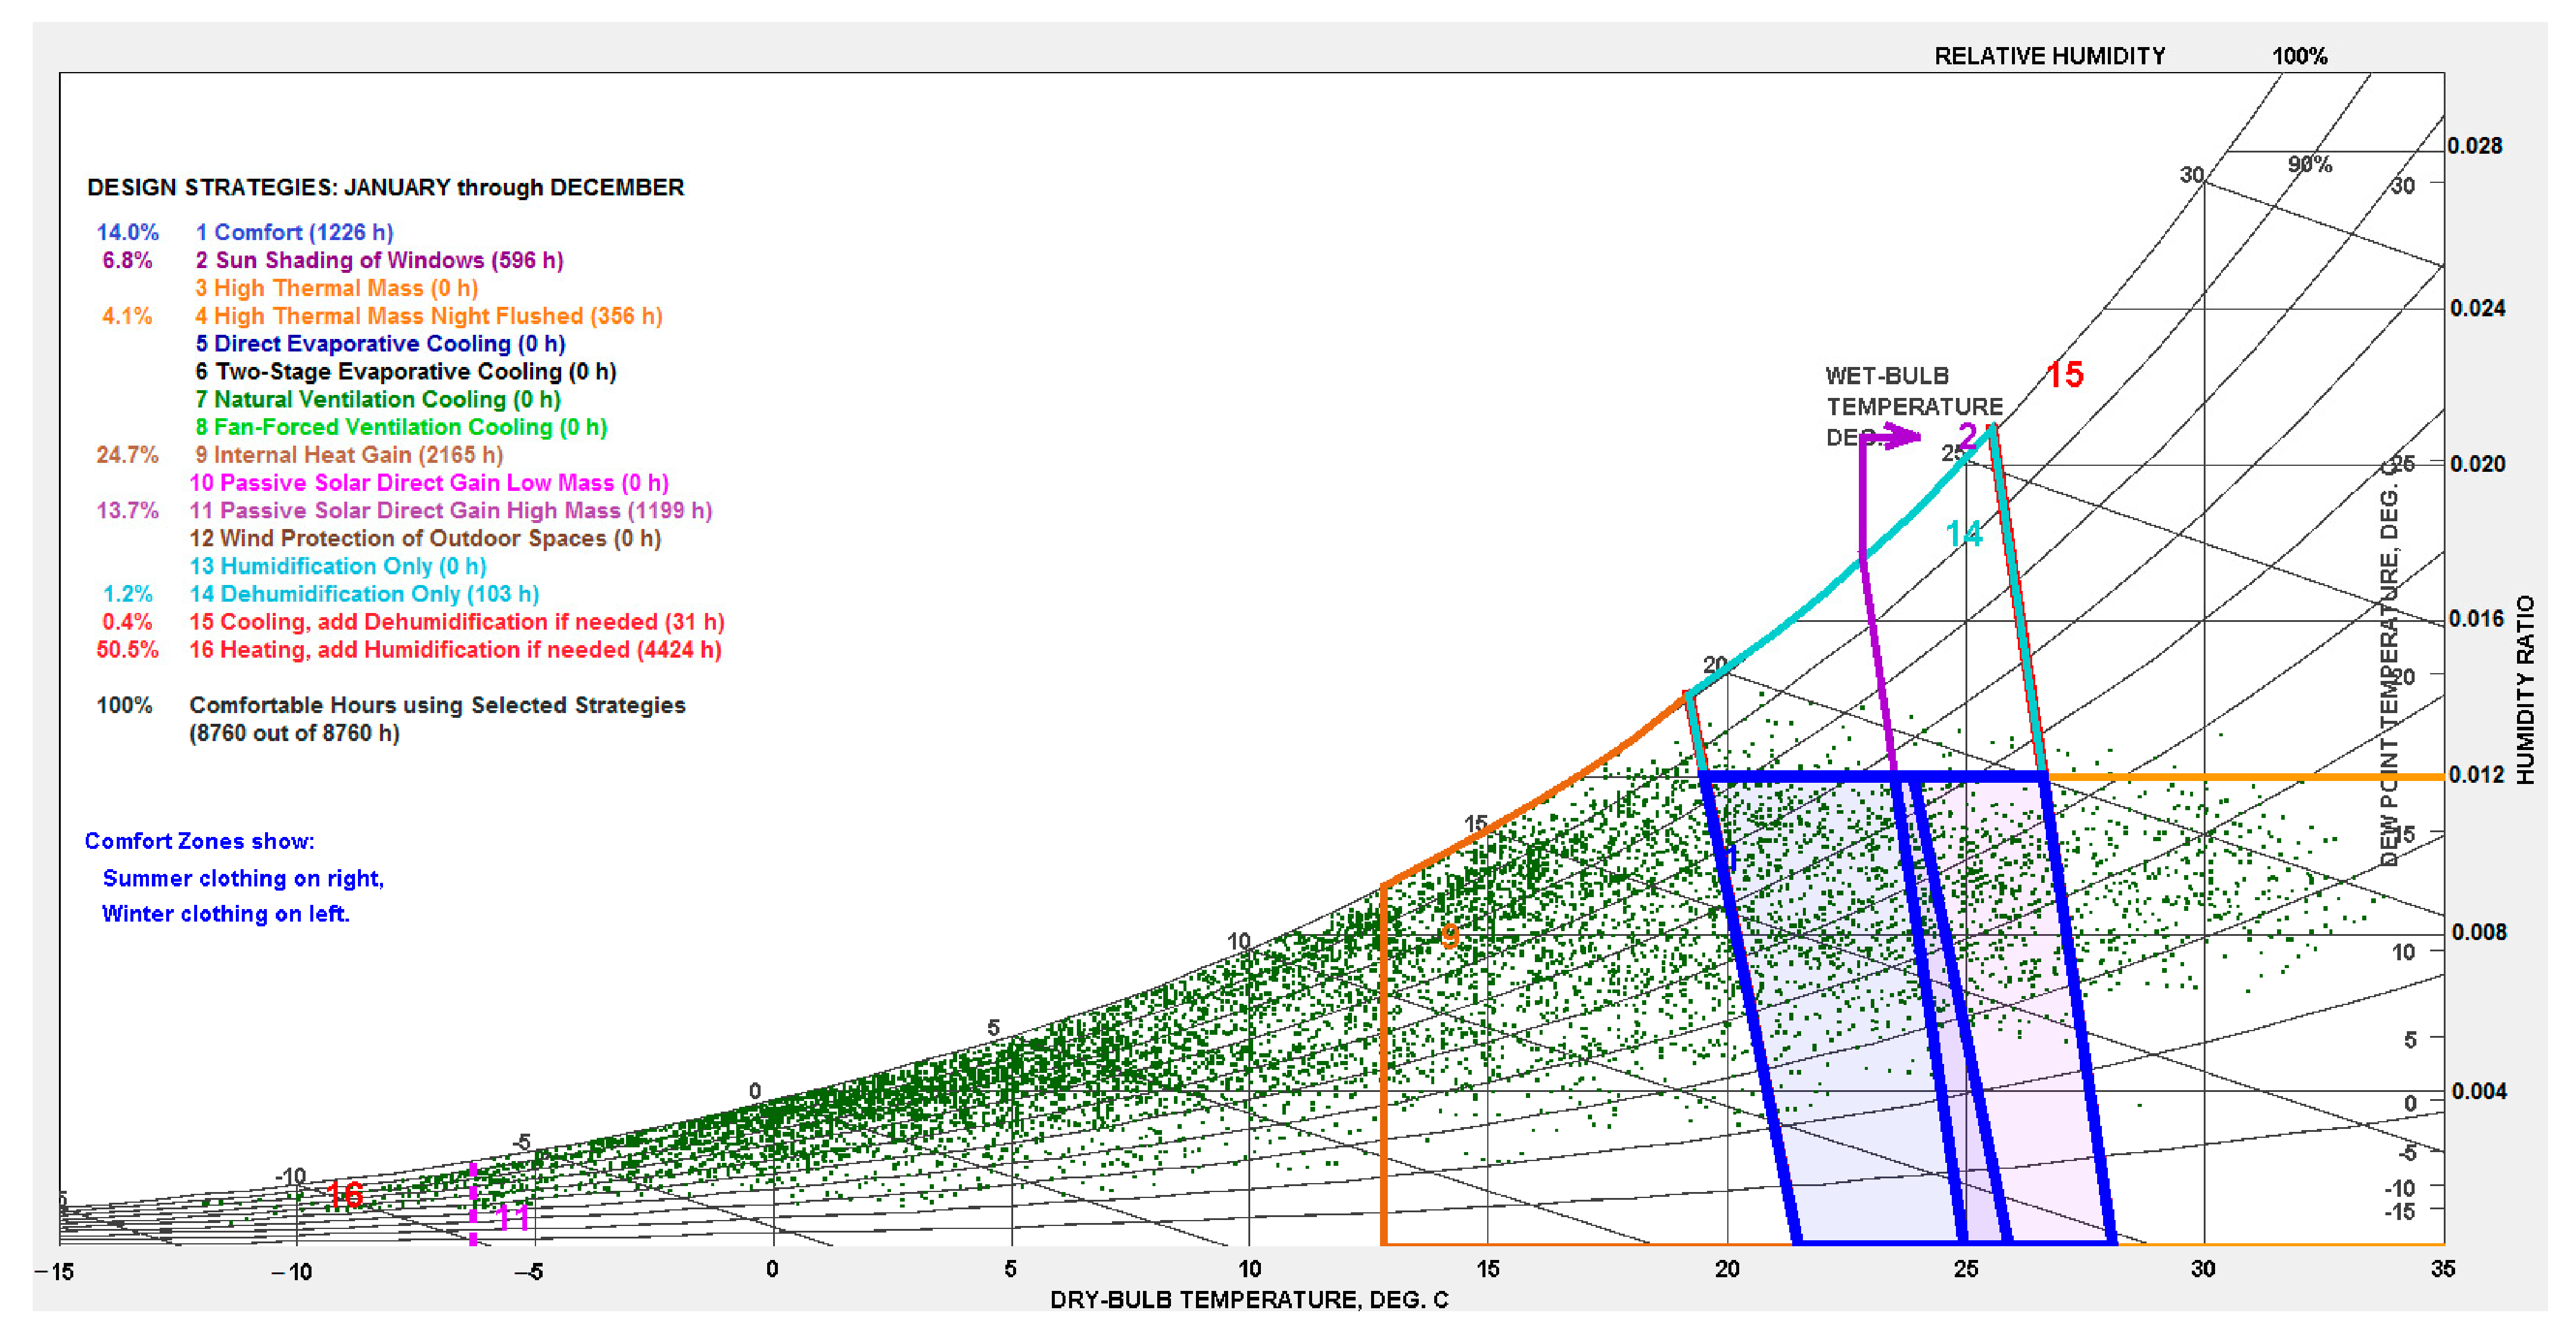The image size is (2576, 1335).
Task: Click the Design Strategies heading text
Action: tap(385, 188)
